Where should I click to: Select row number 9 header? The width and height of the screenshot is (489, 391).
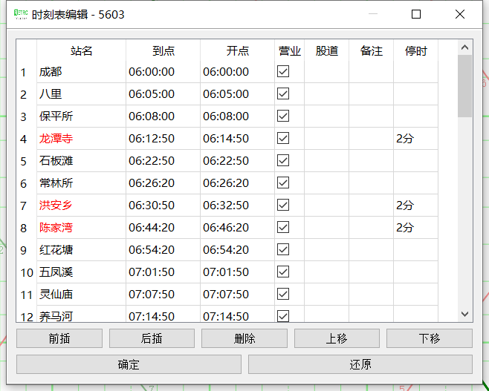(27, 250)
